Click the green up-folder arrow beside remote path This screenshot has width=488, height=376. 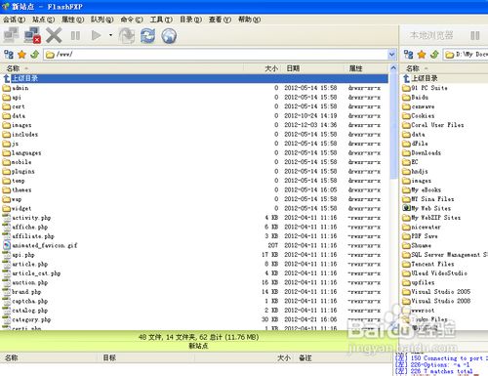point(34,55)
